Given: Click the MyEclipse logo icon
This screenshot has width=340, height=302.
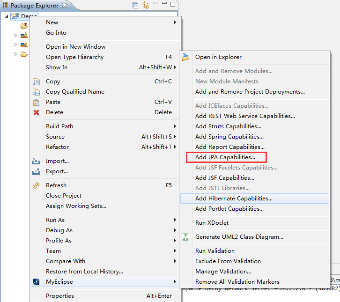Looking at the screenshot, I should coord(36,282).
